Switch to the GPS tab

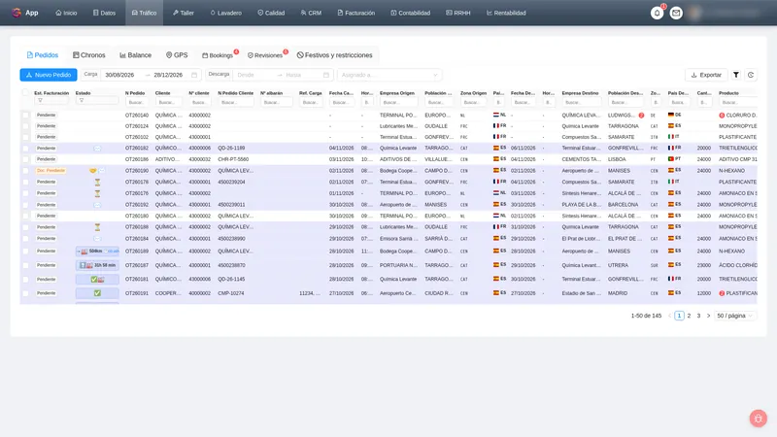[x=177, y=55]
